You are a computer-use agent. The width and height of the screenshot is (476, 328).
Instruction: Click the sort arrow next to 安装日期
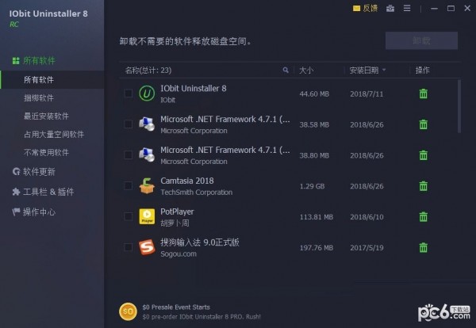tap(384, 70)
